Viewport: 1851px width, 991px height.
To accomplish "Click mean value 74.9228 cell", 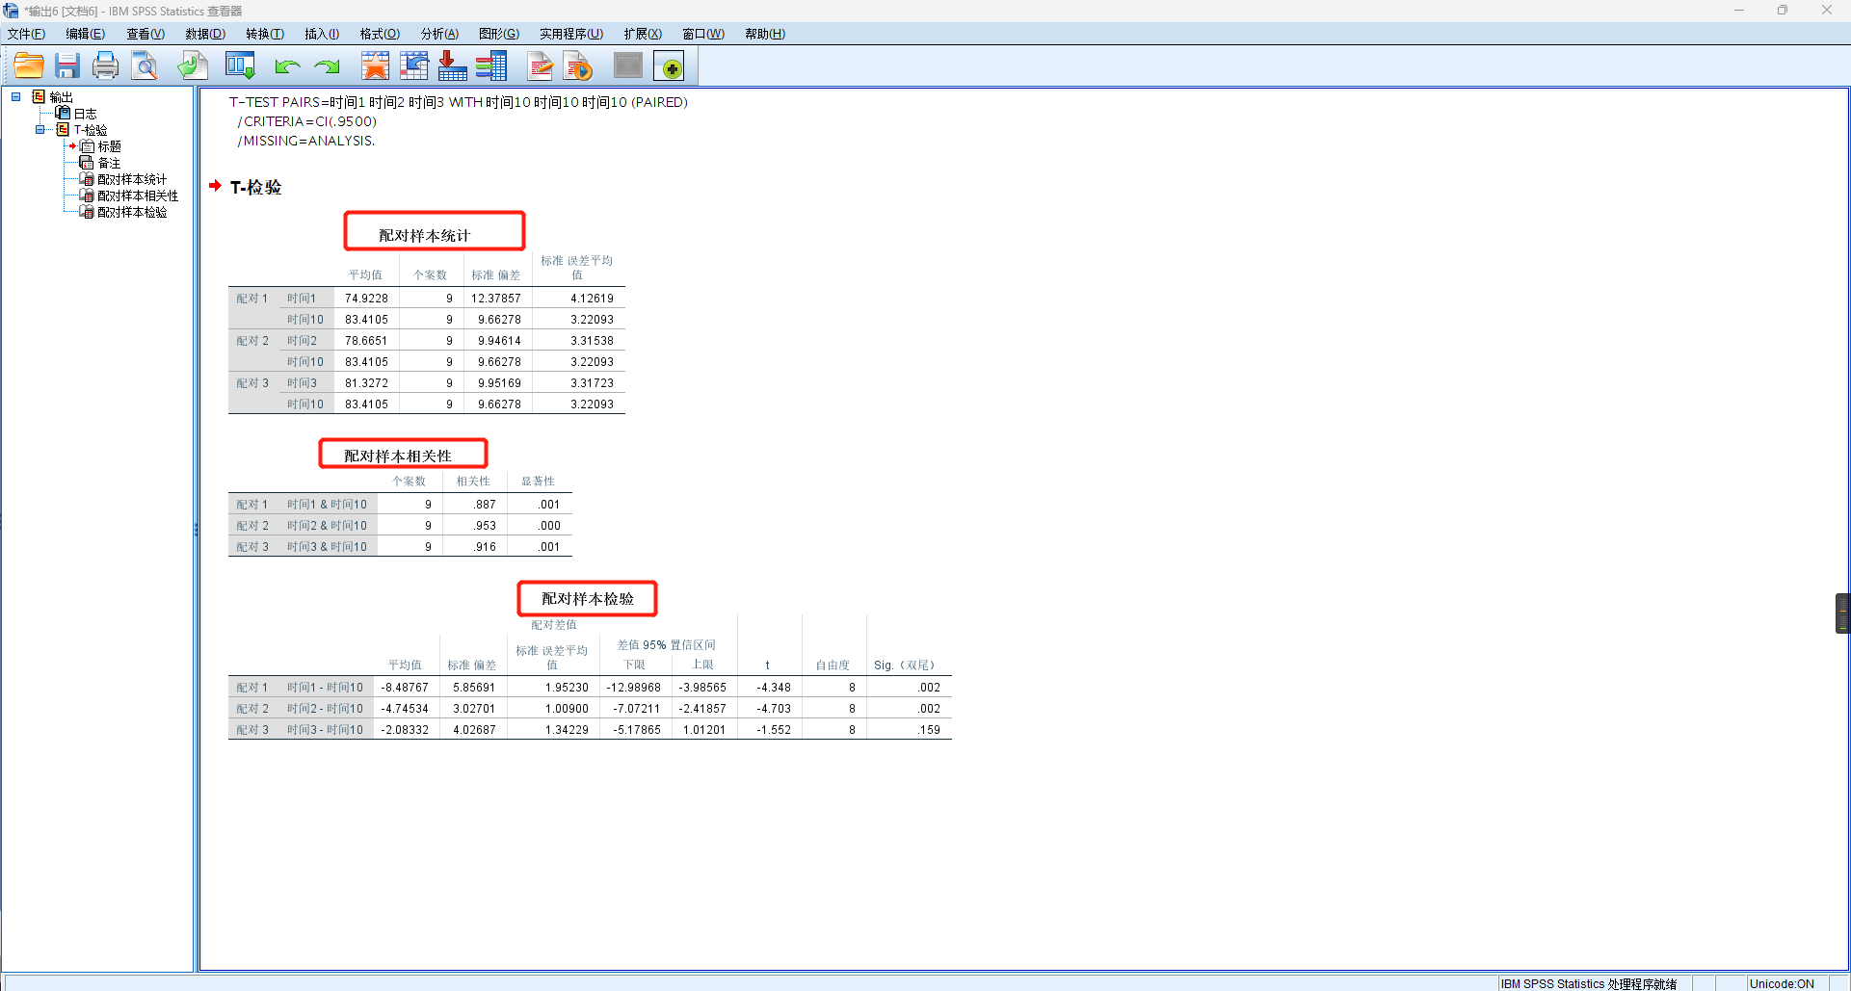I will click(x=367, y=299).
